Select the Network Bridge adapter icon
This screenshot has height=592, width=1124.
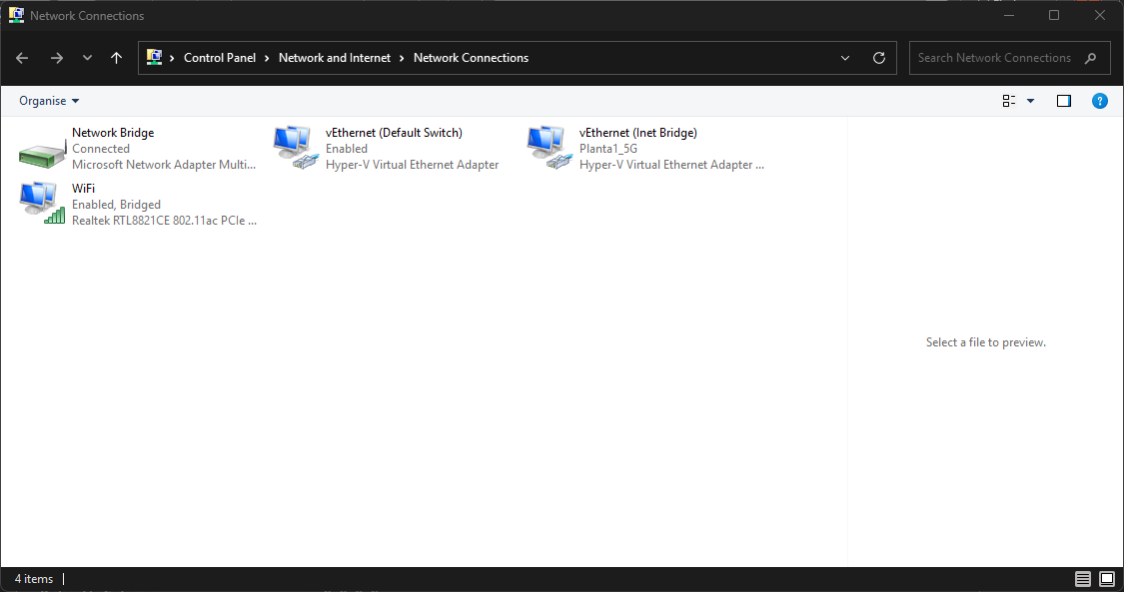[42, 149]
